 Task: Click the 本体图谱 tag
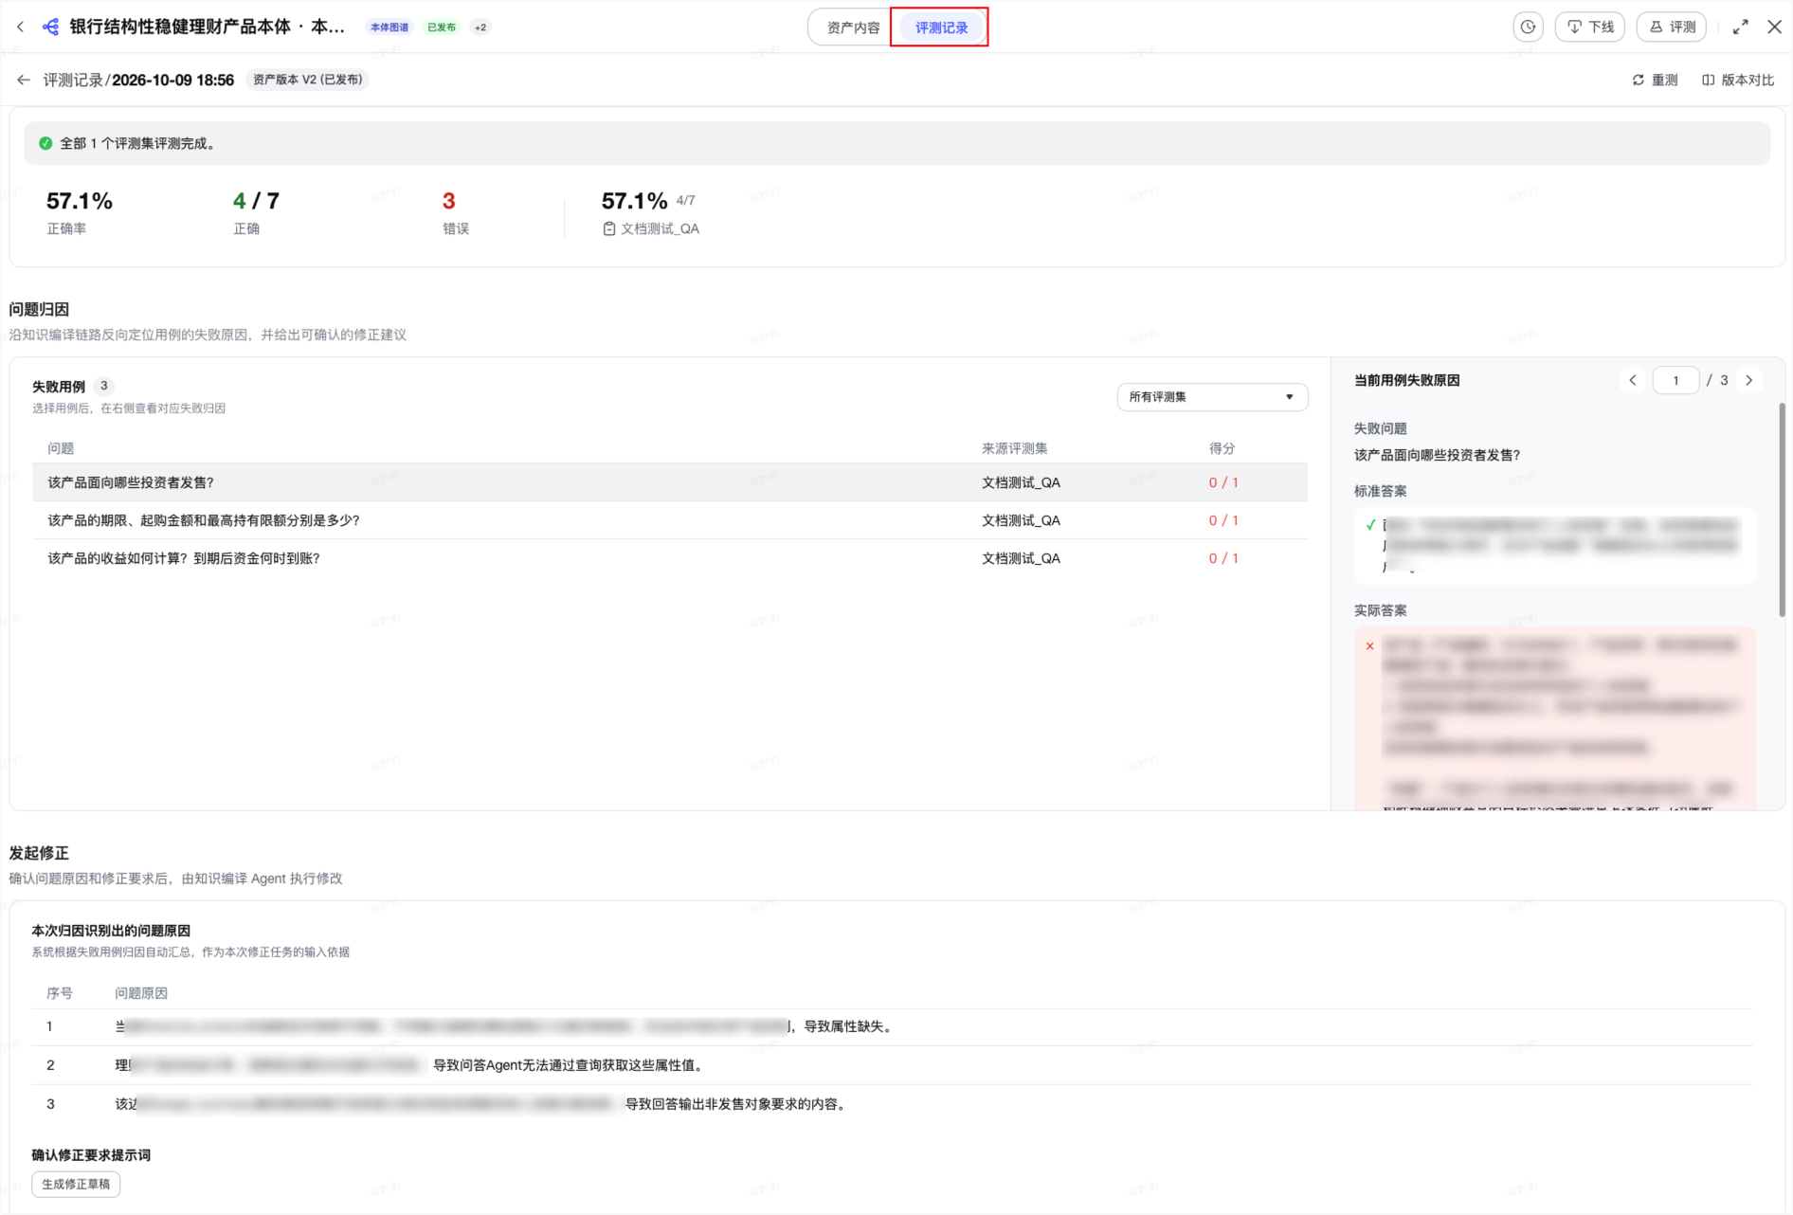coord(389,27)
